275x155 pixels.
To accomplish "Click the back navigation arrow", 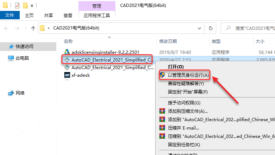I will [6, 28].
